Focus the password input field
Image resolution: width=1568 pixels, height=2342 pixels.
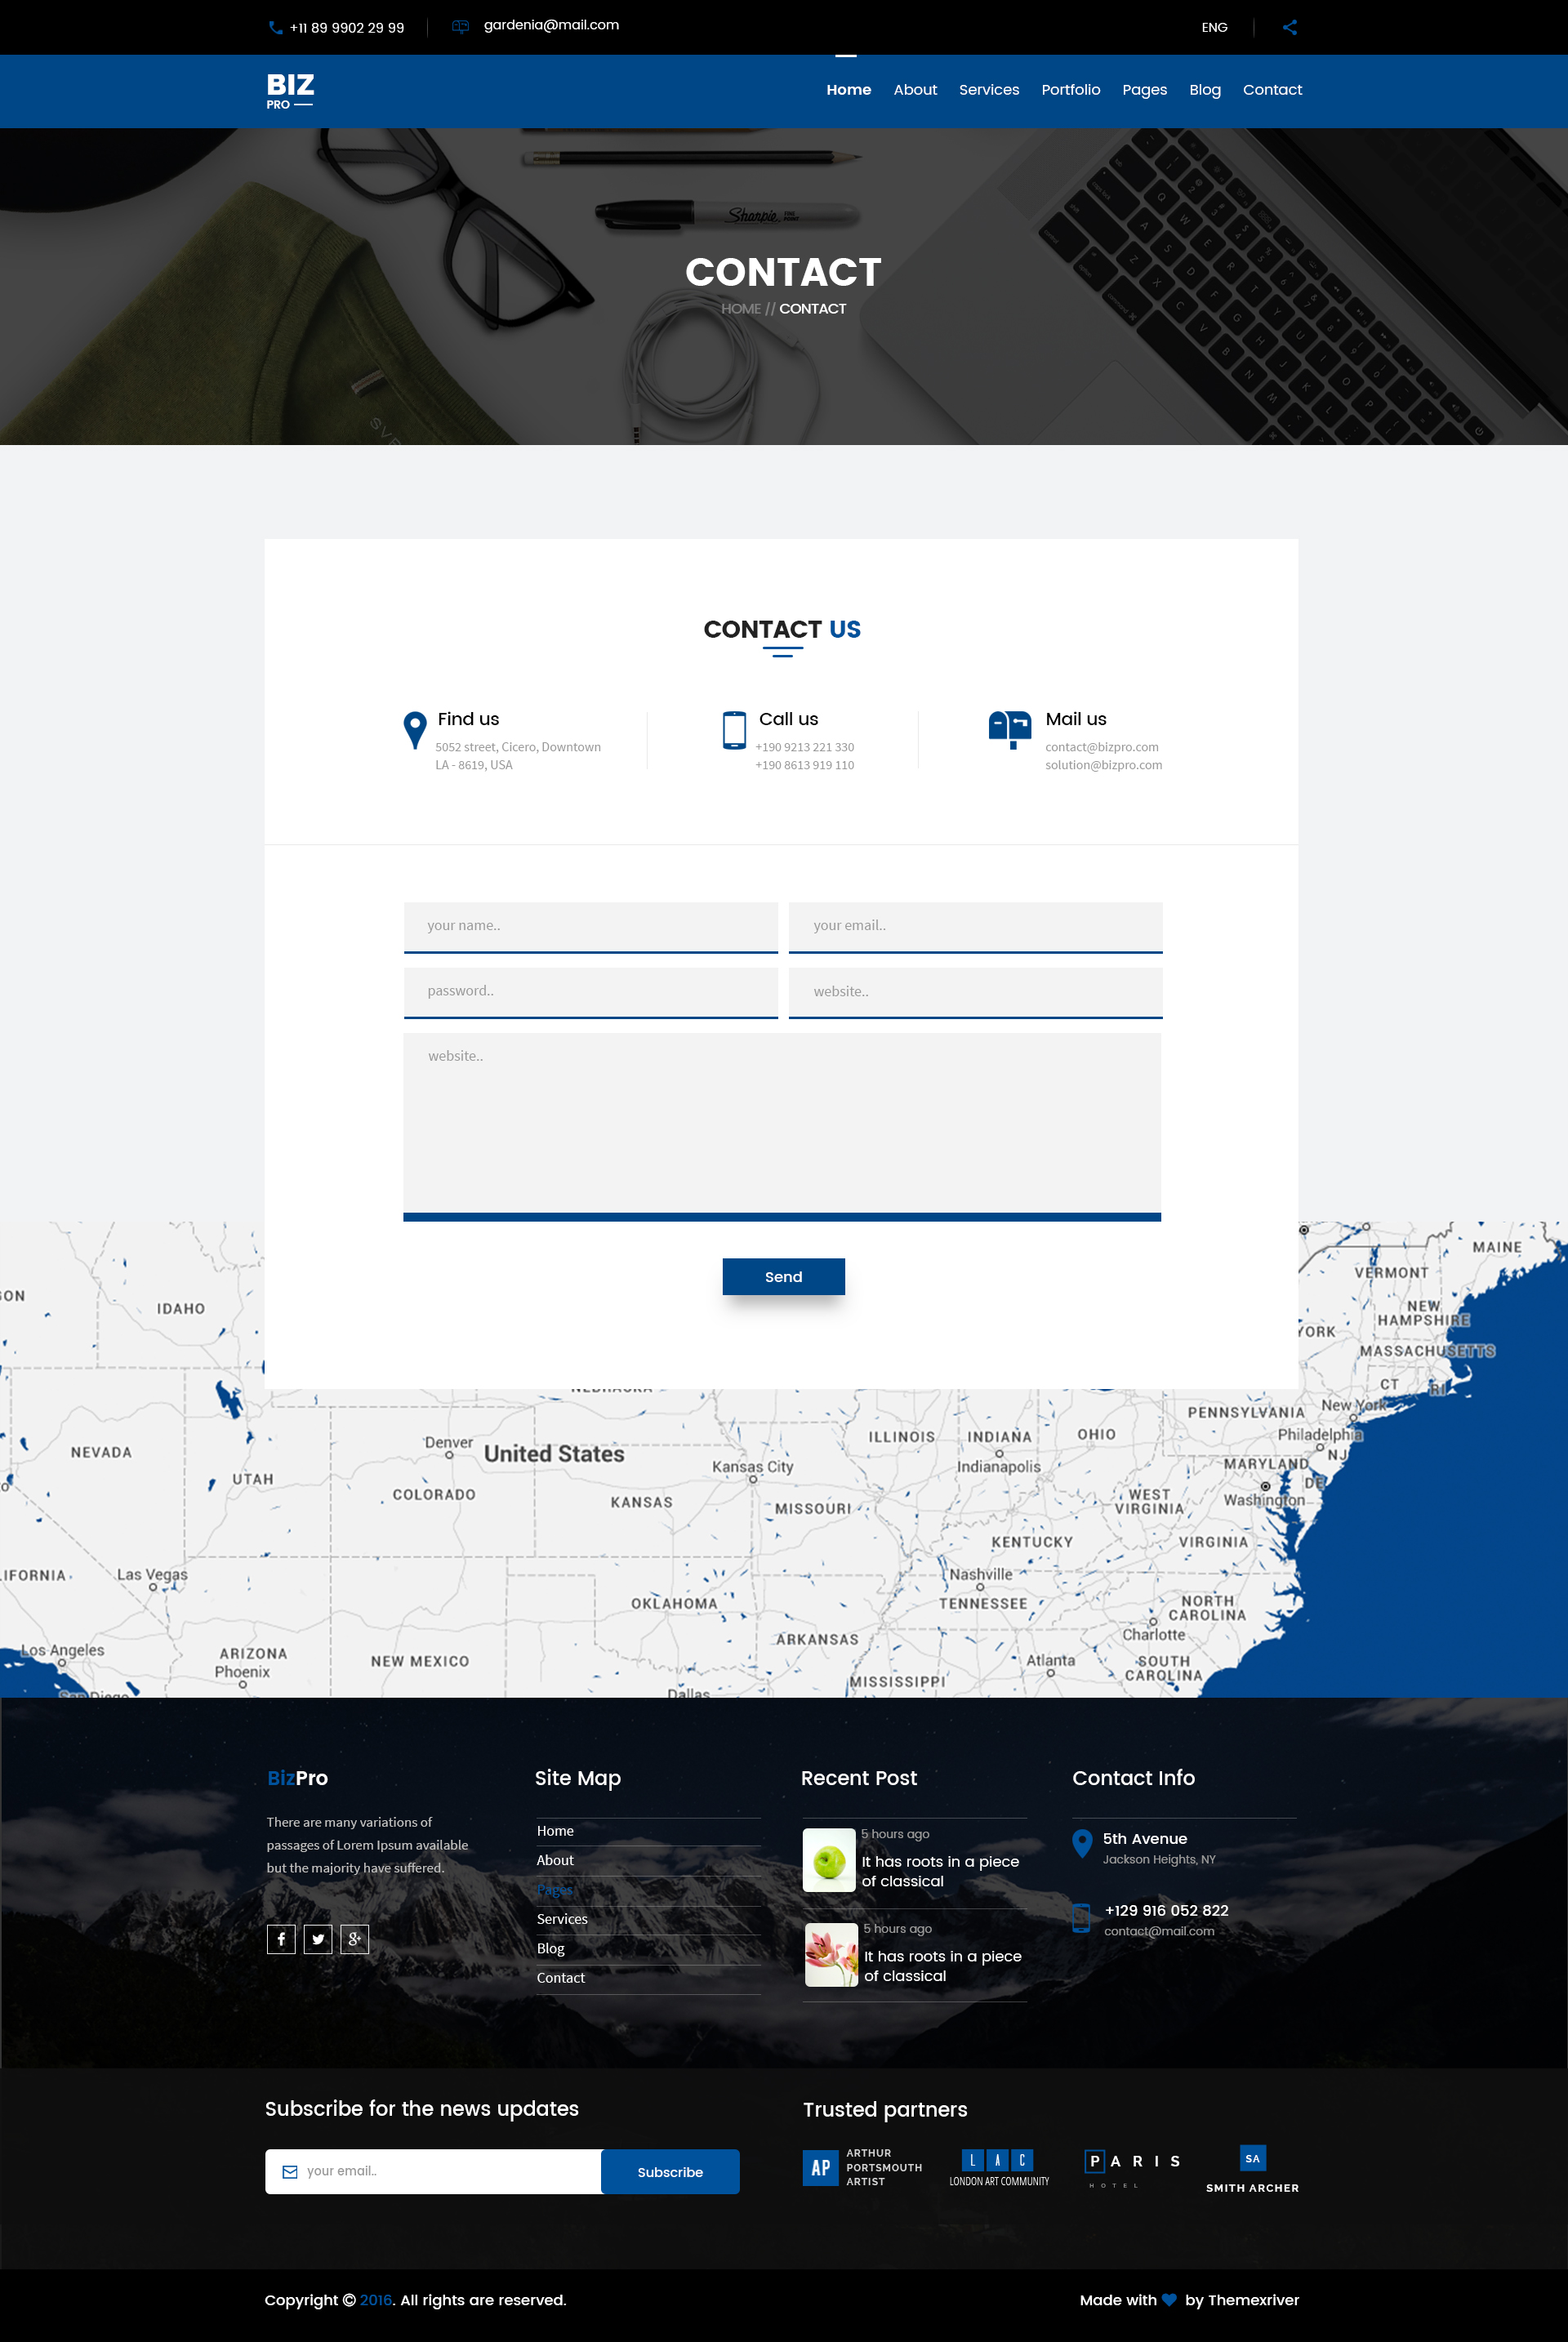click(x=590, y=991)
